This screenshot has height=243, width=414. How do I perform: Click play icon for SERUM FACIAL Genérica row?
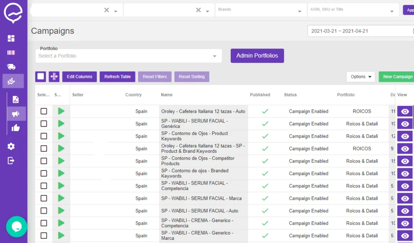coord(61,124)
